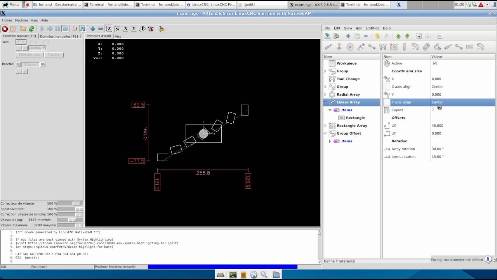The width and height of the screenshot is (497, 280).
Task: Switch preview to Y front view
Action: 134,29
